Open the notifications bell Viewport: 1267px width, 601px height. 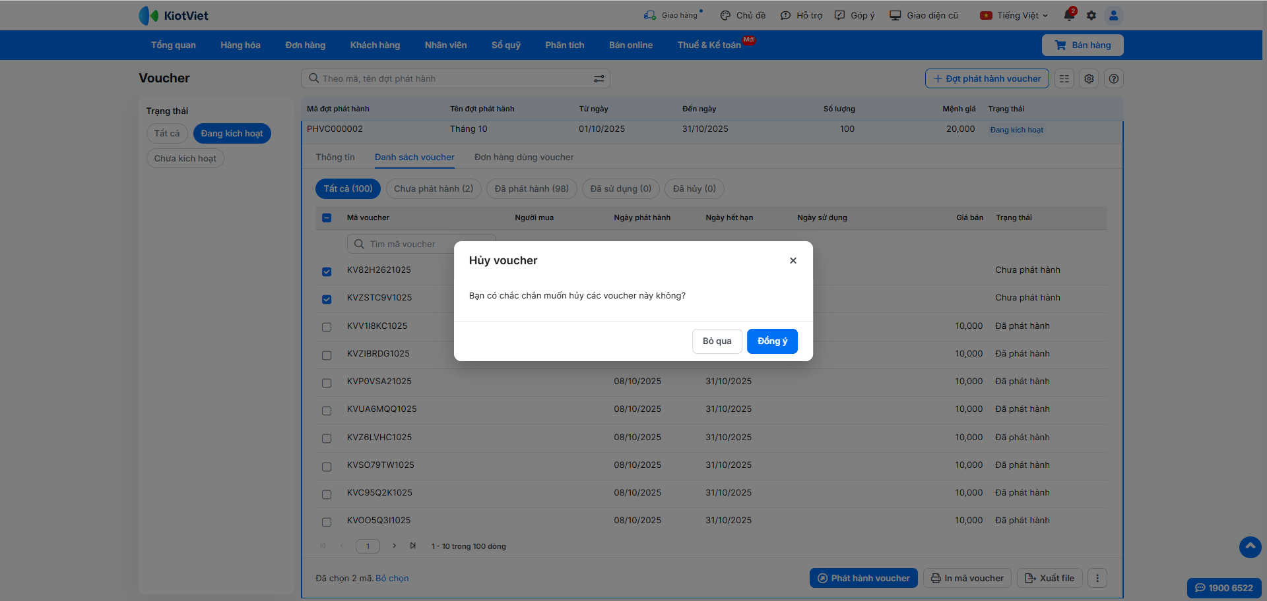point(1069,15)
